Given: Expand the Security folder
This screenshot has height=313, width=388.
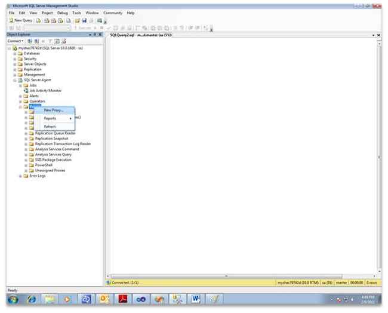Looking at the screenshot, I should pos(15,59).
